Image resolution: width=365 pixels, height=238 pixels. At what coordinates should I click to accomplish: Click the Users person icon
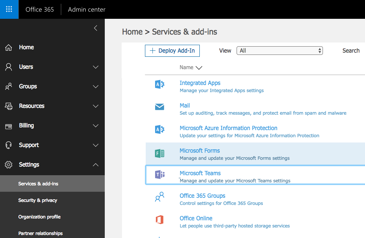pos(9,67)
